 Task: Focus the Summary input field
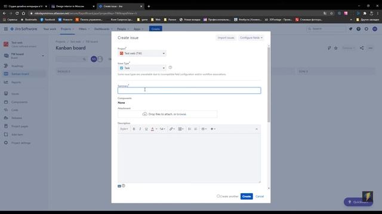(x=189, y=90)
